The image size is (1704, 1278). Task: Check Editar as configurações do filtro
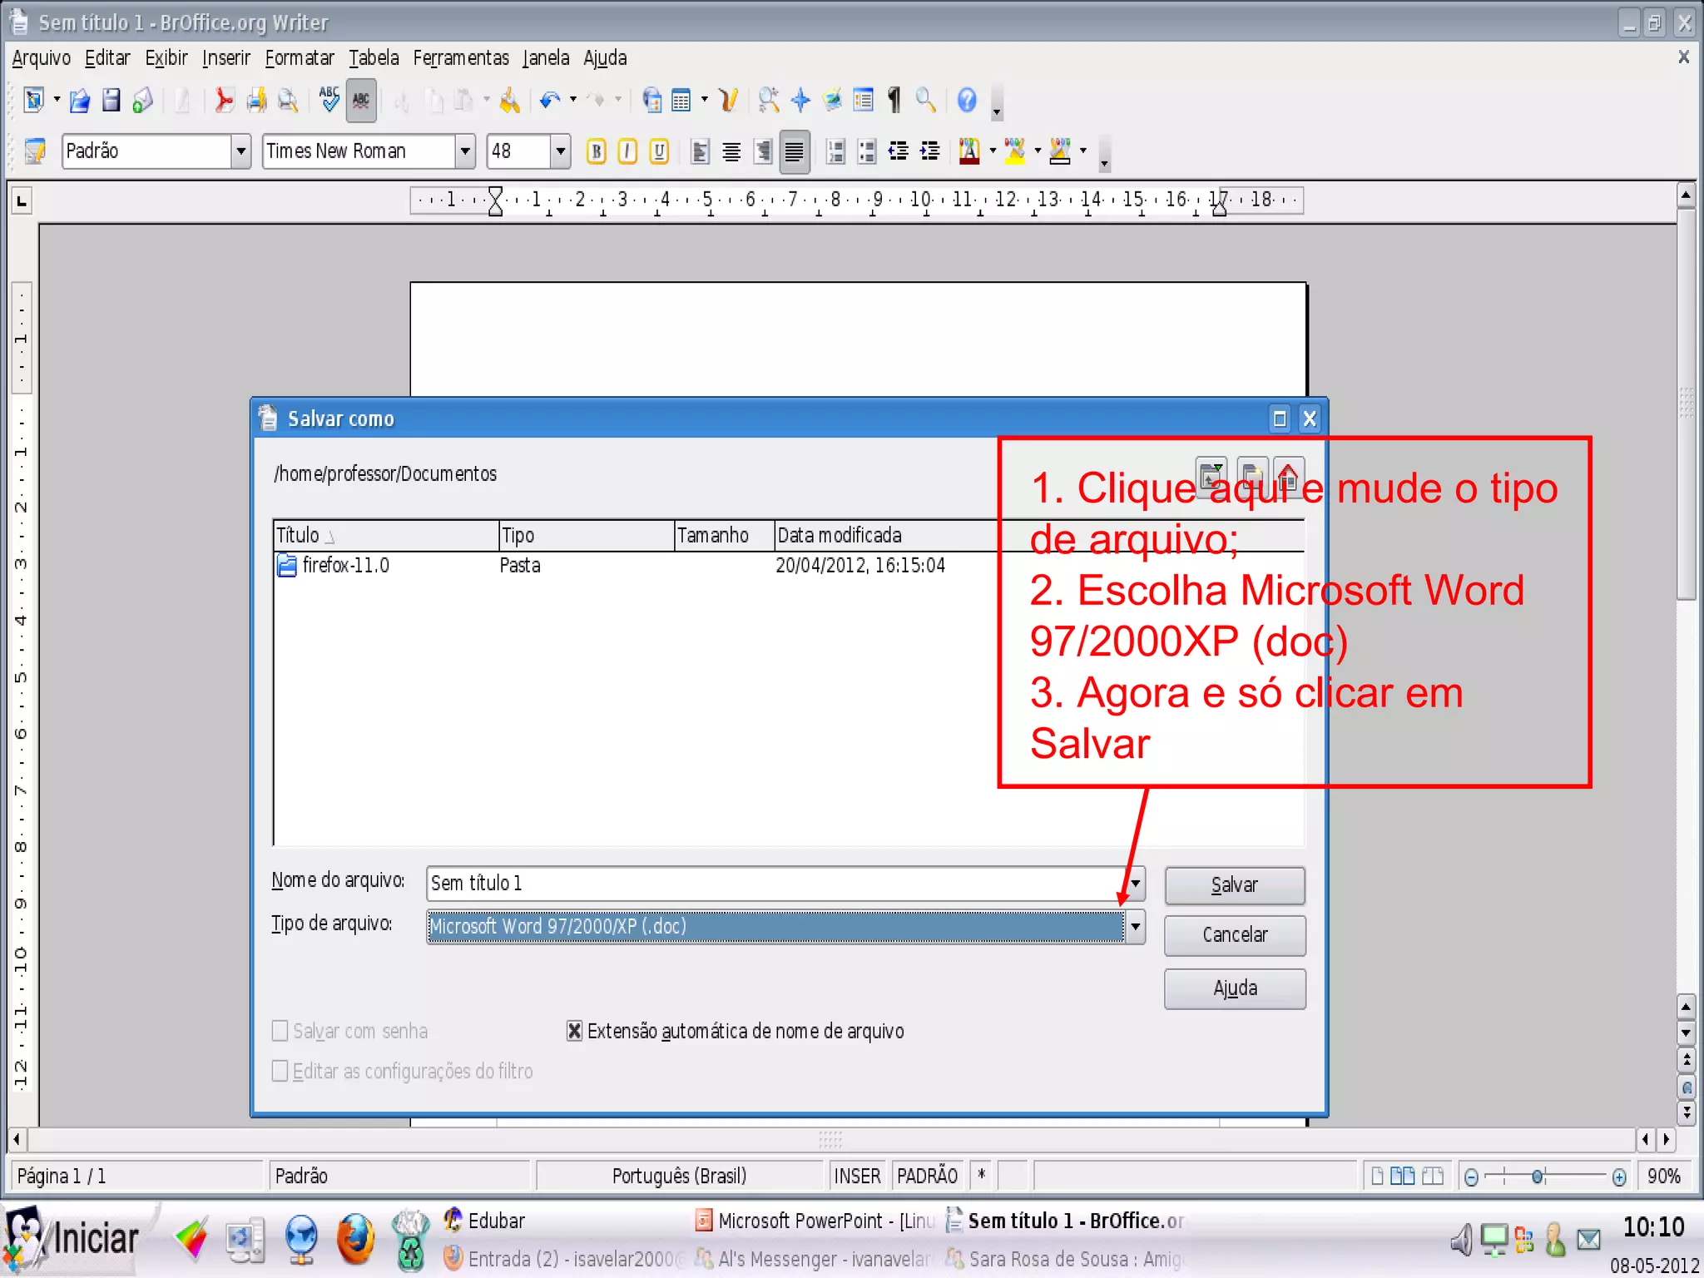pos(280,1071)
